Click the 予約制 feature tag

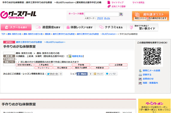coord(81,65)
